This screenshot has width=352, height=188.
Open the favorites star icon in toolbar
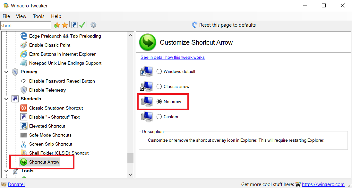click(65, 25)
